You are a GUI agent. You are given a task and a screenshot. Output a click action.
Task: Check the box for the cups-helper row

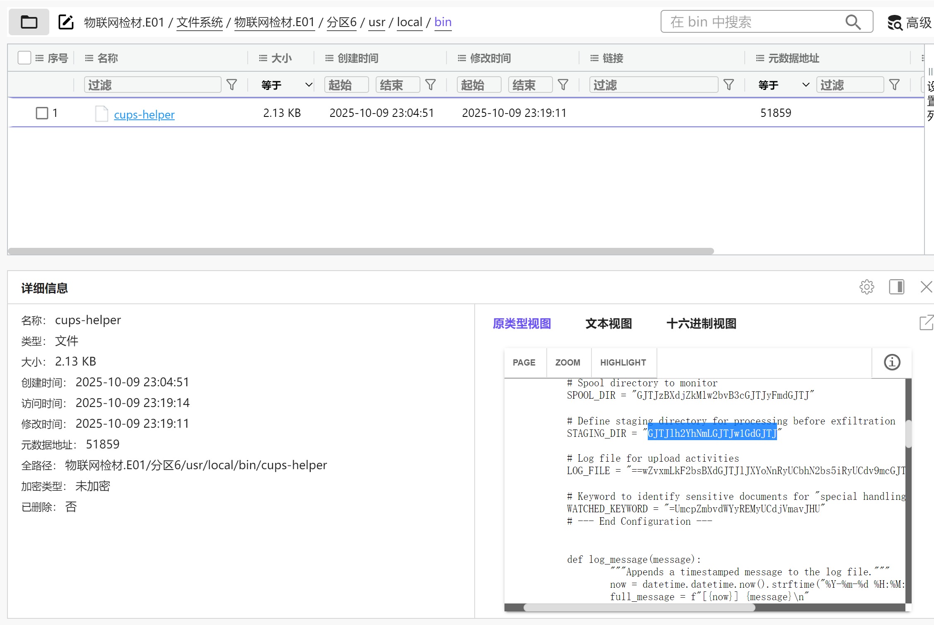click(x=42, y=113)
